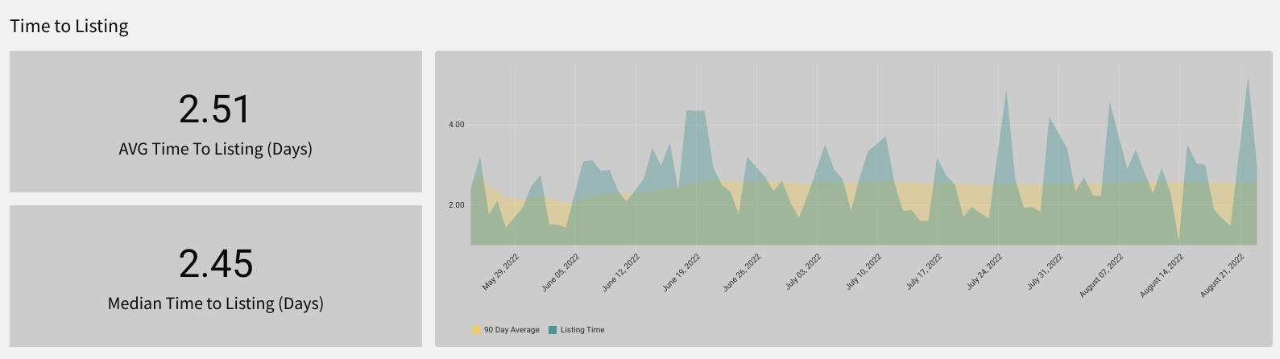Click the tallest Listing Time peak at chart's right end
Viewport: 1280px width, 359px height.
point(1248,79)
